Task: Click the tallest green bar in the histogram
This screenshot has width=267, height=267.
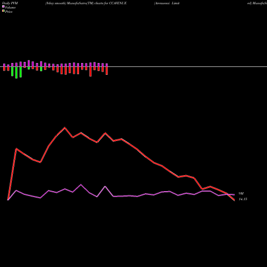Action: click(17, 73)
